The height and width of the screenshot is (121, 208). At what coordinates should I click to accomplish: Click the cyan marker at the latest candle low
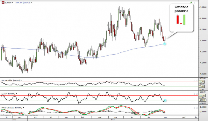click(164, 44)
